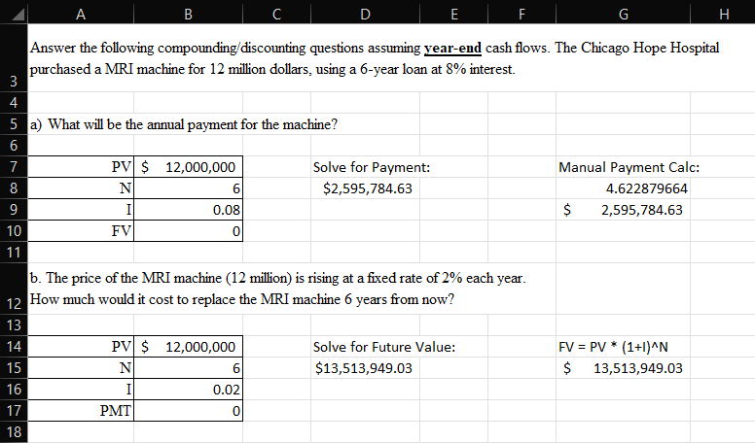This screenshot has width=755, height=443.
Task: Select the I label in row 16
Action: pos(81,390)
